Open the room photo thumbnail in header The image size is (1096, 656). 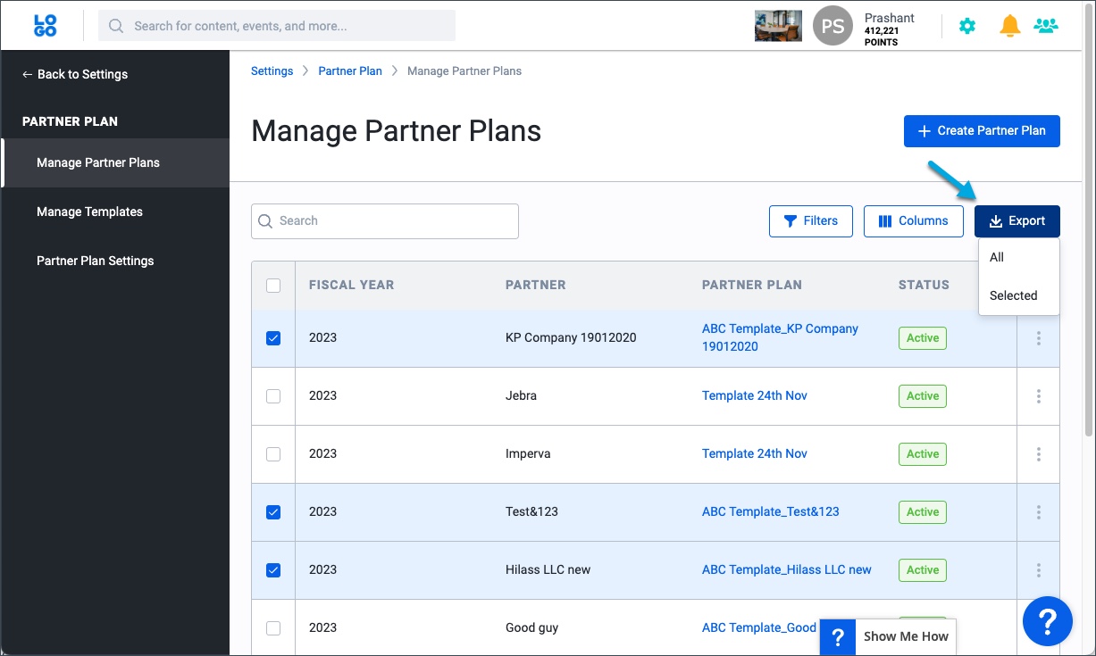(778, 26)
